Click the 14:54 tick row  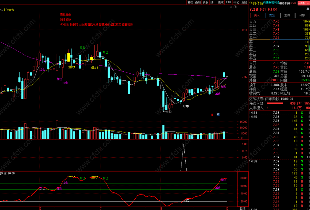point(279,113)
